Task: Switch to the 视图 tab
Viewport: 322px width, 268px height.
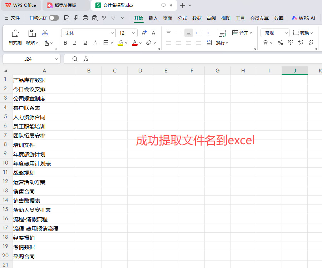Action: click(x=226, y=18)
